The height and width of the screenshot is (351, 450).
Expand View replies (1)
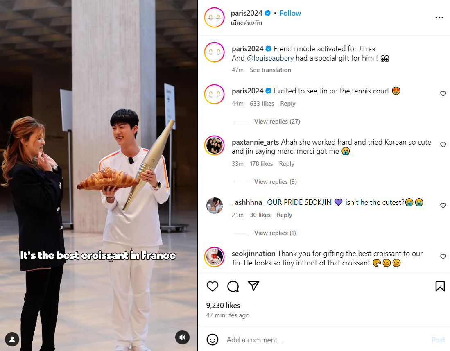coord(275,233)
